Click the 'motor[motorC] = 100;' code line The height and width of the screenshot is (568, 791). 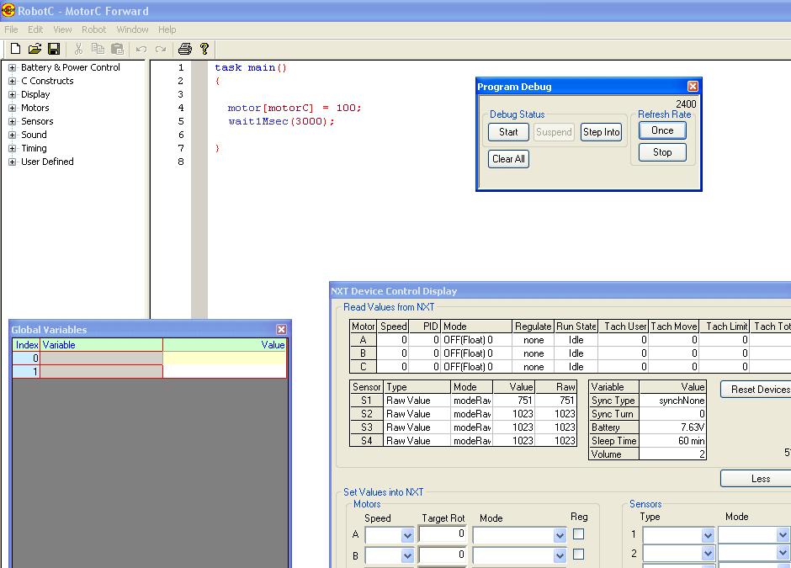click(295, 108)
